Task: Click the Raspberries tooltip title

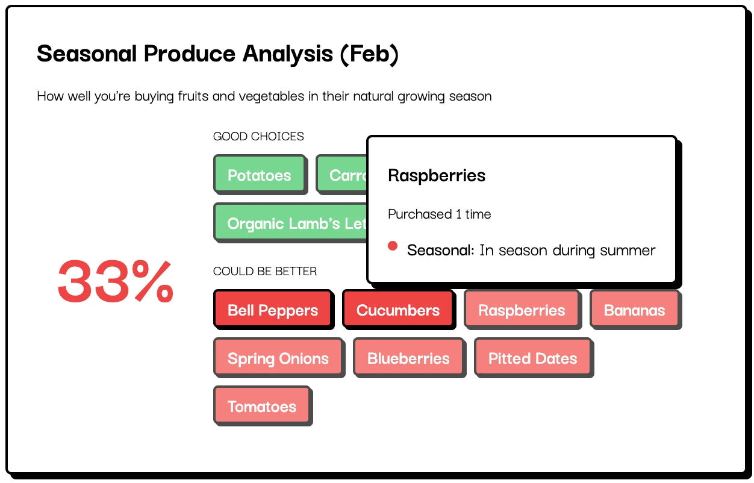Action: tap(437, 176)
